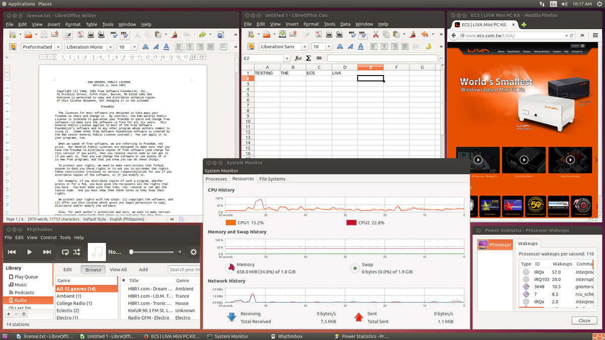Click Redo arrow in Writer toolbar
Screen dimensions: 605x340
point(202,34)
